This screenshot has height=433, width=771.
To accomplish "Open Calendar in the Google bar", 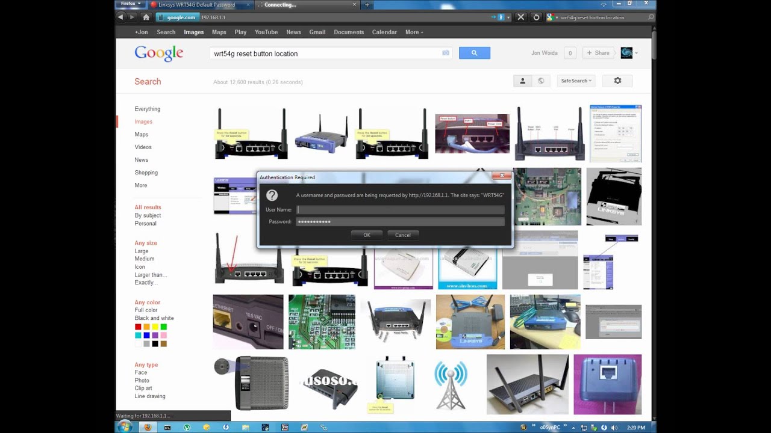I will [384, 32].
